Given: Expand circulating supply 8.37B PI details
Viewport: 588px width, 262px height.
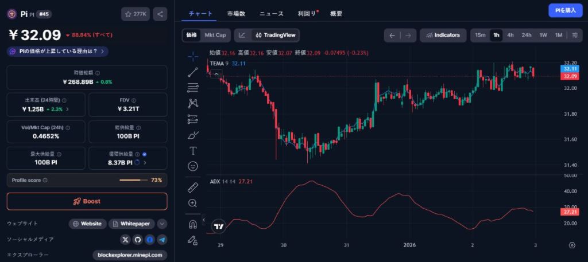Looking at the screenshot, I should tap(145, 163).
